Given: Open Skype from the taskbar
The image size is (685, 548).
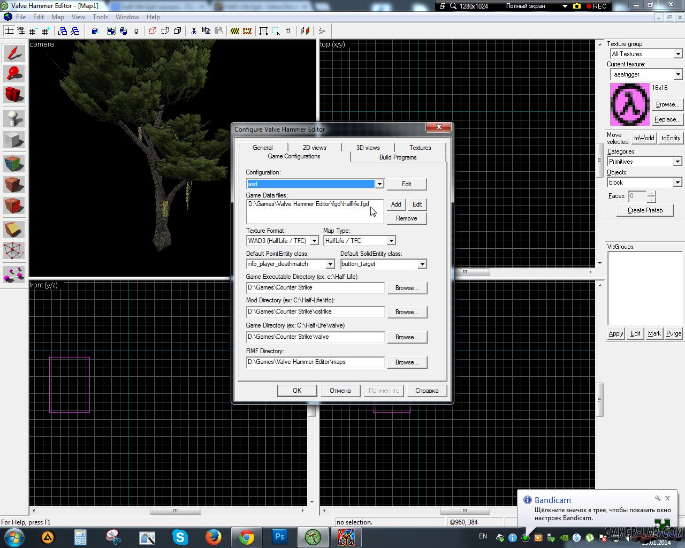Looking at the screenshot, I should point(180,537).
